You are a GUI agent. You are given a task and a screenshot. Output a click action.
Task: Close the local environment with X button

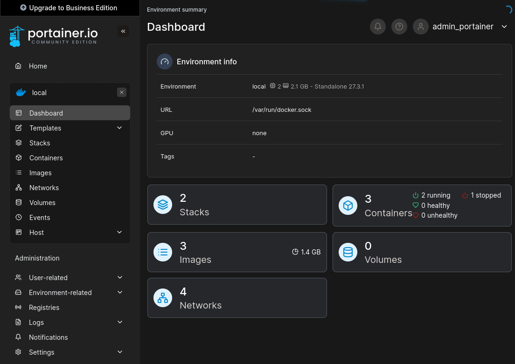[x=122, y=92]
